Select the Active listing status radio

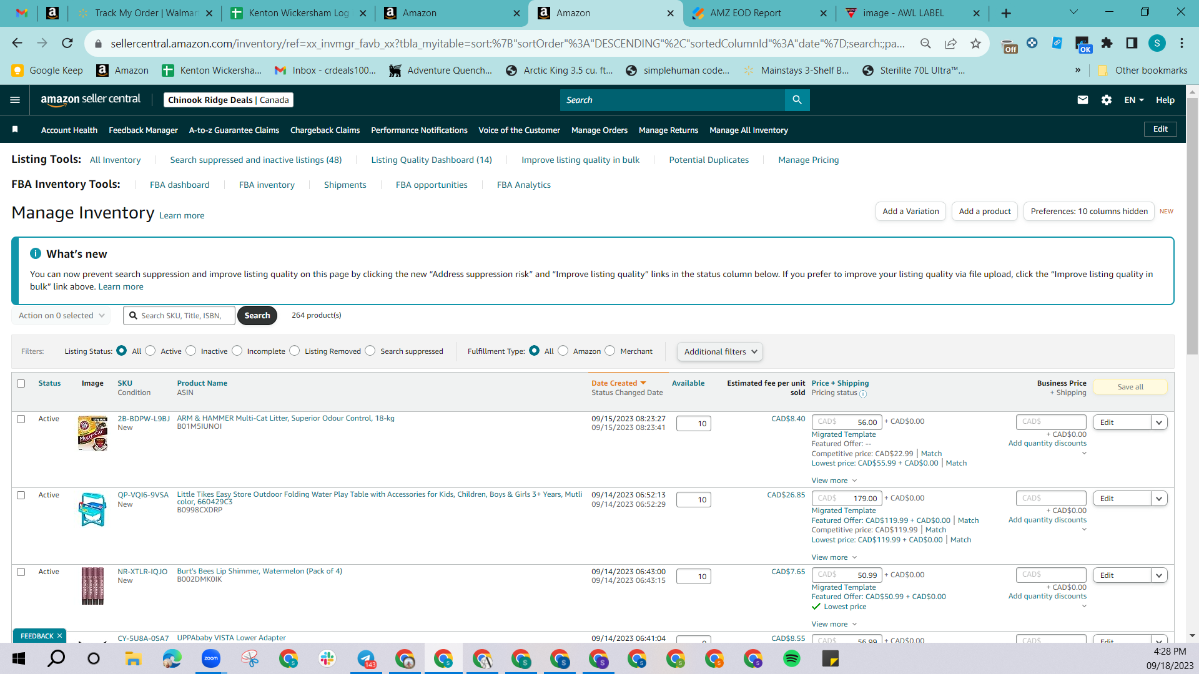point(150,351)
